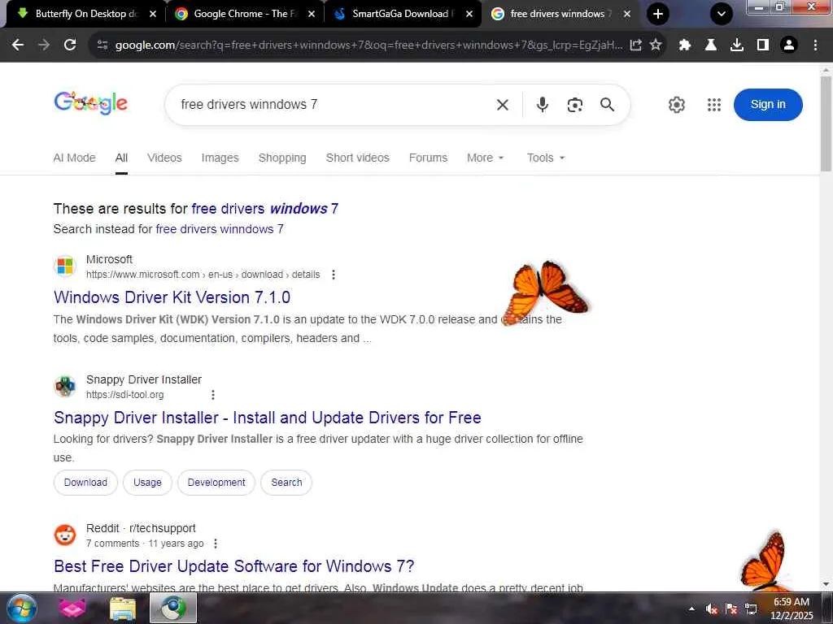Image resolution: width=833 pixels, height=624 pixels.
Task: Show hidden system tray icons
Action: 691,609
